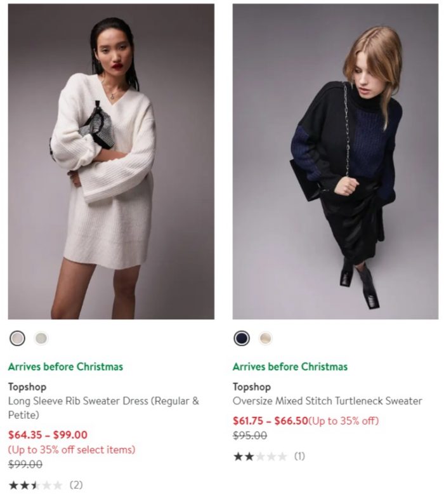The width and height of the screenshot is (444, 497).
Task: Open Oversize Mixed Stitch Turtleneck Sweater link
Action: tap(327, 401)
